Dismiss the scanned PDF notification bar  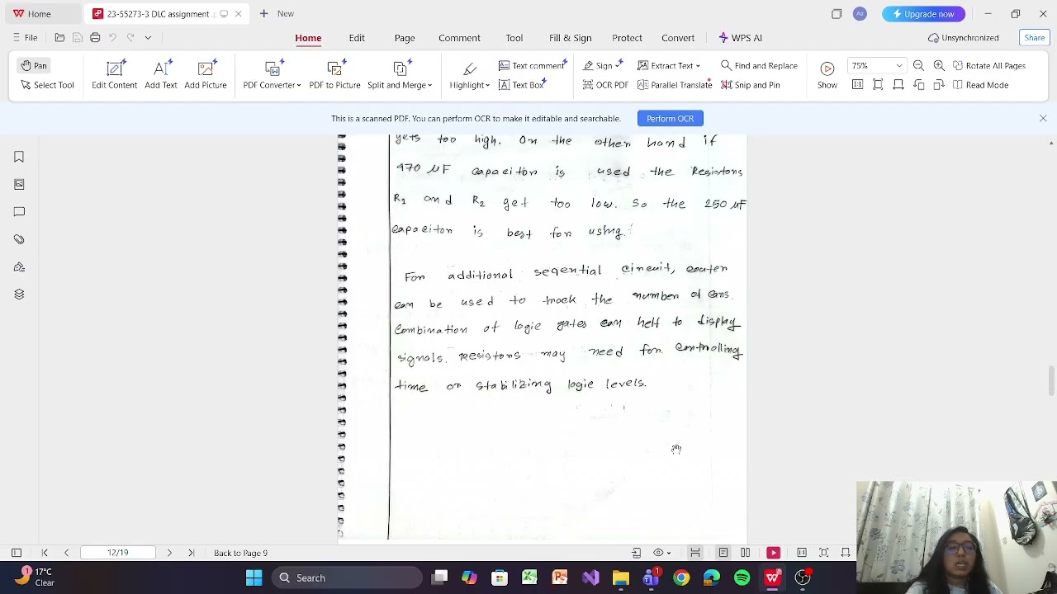coord(1043,119)
